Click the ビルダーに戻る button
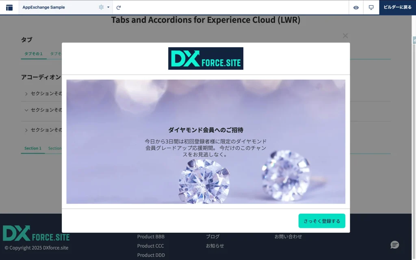416x260 pixels. click(x=397, y=7)
